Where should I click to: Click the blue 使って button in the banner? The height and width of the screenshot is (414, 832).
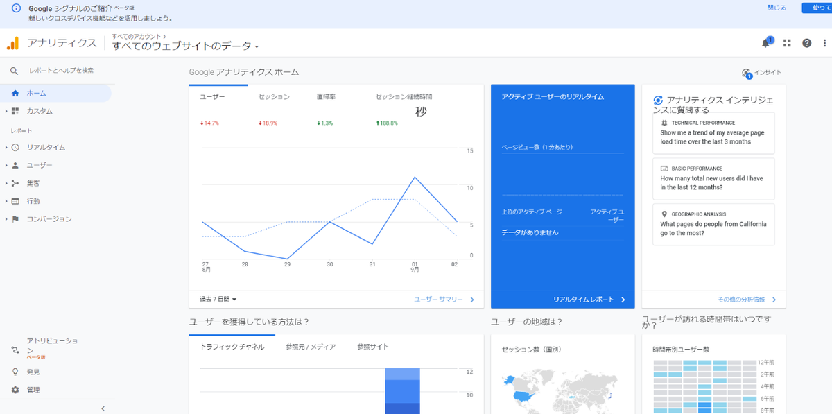(817, 8)
